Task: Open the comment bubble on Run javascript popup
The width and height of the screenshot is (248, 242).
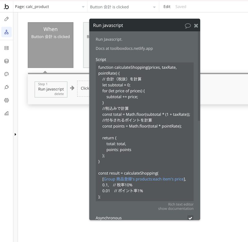Action: (x=188, y=25)
